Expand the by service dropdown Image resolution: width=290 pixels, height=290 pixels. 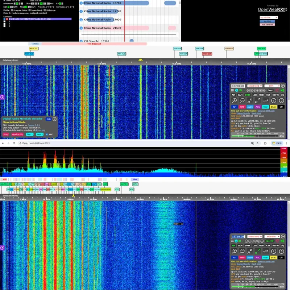coord(268,17)
